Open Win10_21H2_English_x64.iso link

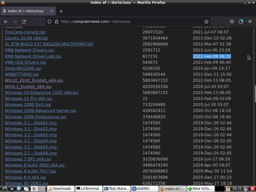click(34, 80)
